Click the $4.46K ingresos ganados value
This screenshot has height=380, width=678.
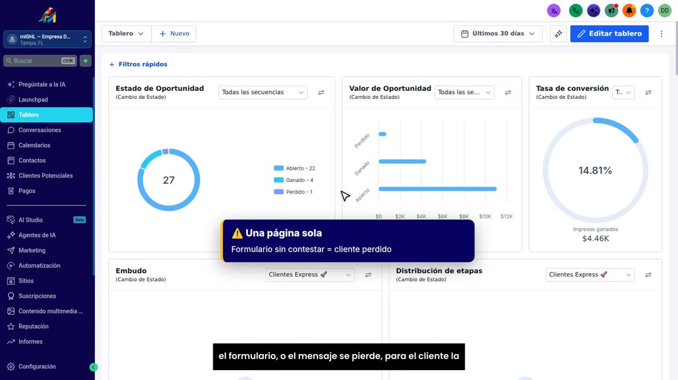pos(595,239)
